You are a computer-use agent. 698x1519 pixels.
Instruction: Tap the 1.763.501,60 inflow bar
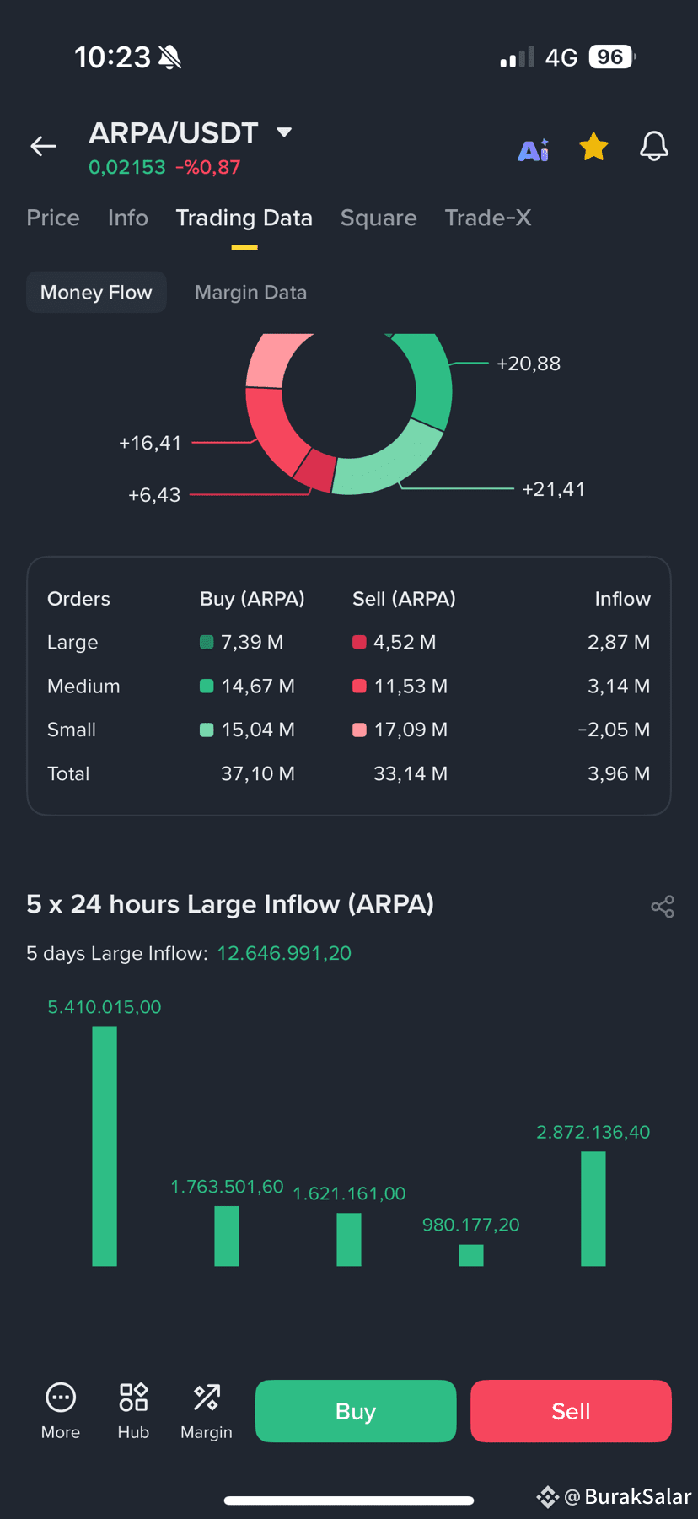coord(227,1236)
